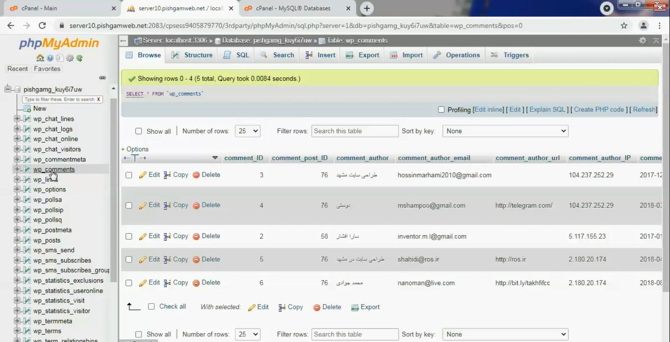The width and height of the screenshot is (670, 342).
Task: Expand the wp_postmeta tree node
Action: click(x=17, y=230)
